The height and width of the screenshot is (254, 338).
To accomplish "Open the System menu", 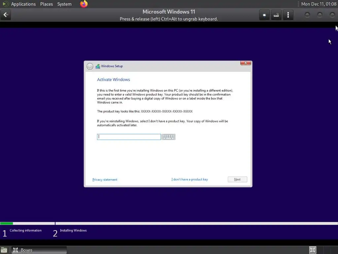I will tap(64, 4).
